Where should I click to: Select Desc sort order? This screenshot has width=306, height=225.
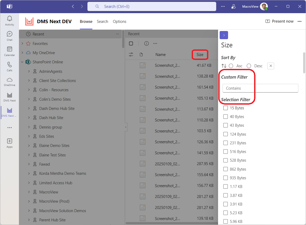[x=249, y=66]
